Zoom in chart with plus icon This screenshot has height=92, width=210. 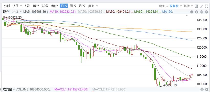pyautogui.click(x=197, y=12)
